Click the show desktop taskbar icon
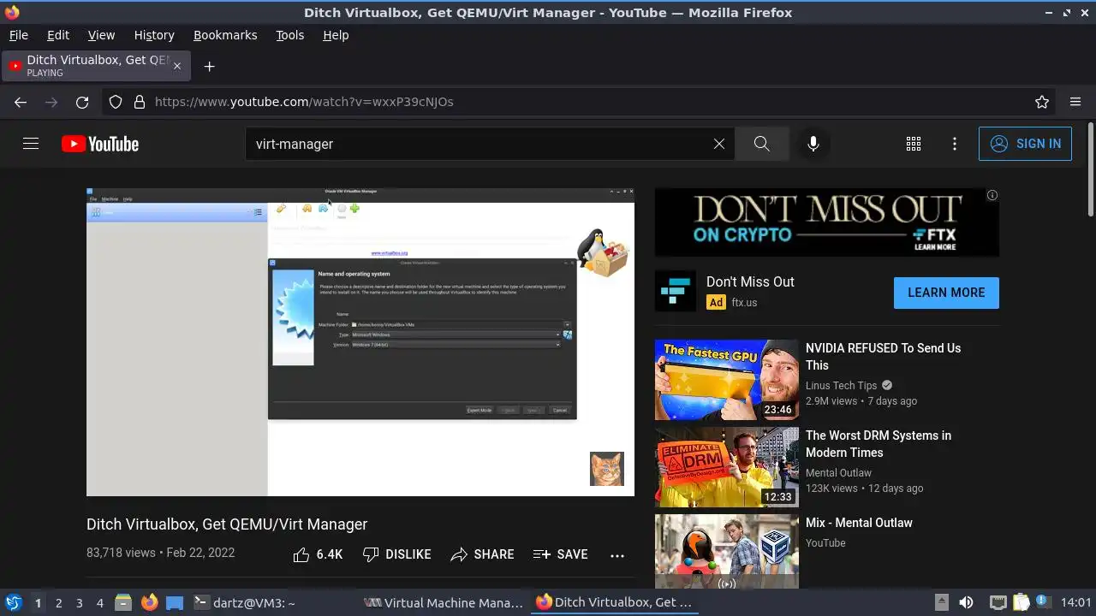This screenshot has height=616, width=1096. click(175, 602)
